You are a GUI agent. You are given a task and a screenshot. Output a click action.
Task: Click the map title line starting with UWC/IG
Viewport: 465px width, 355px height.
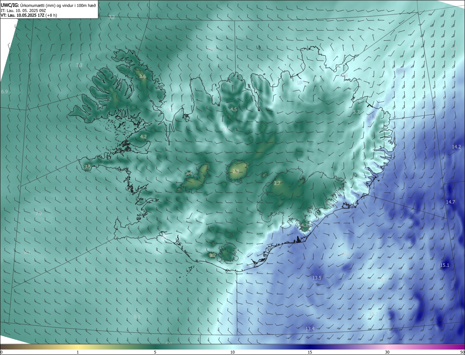coord(48,5)
